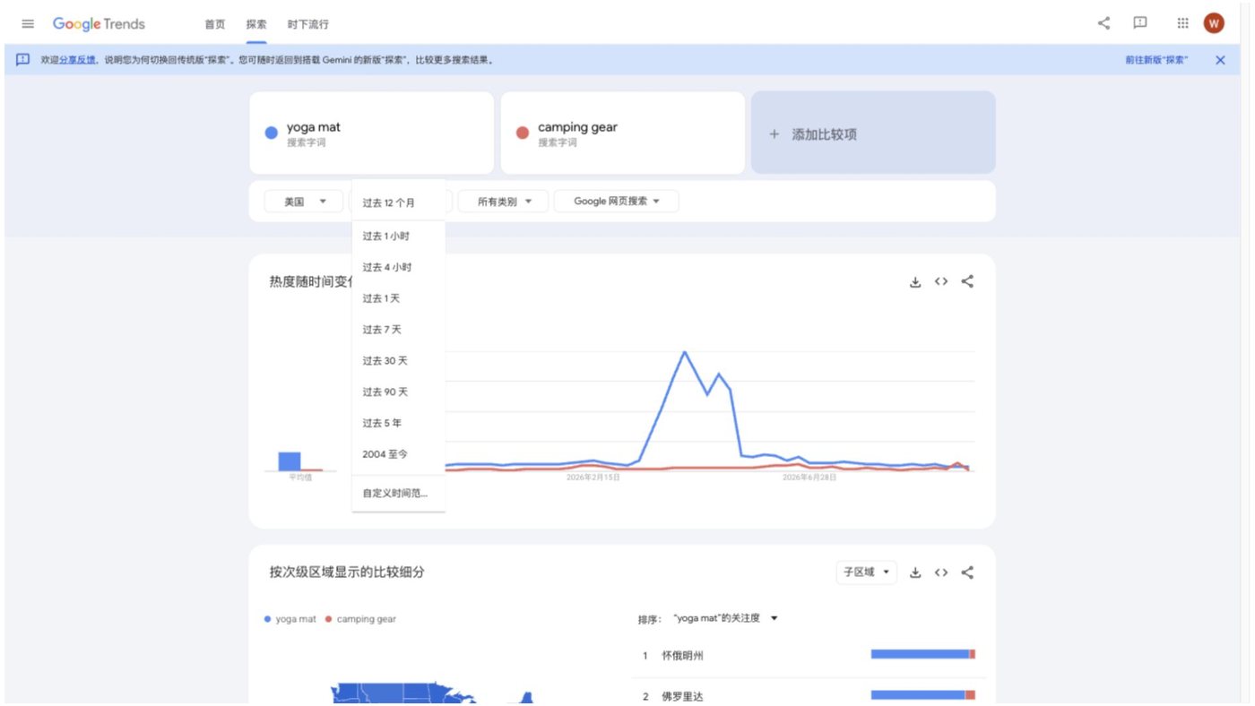Download the interest over time chart CSV

click(915, 281)
